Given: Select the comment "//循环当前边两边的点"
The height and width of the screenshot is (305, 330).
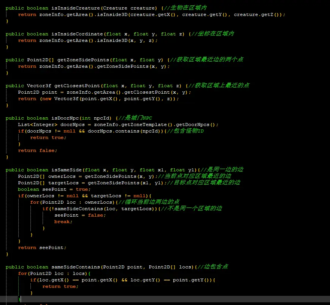Looking at the screenshot, I should pyautogui.click(x=149, y=202).
